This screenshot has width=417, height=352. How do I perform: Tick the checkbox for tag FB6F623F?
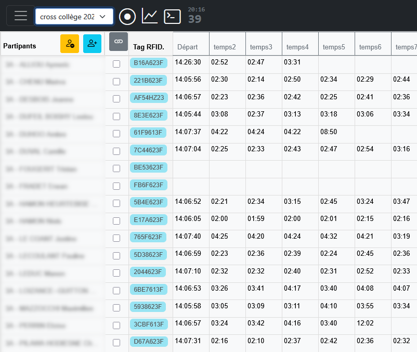[x=116, y=186]
